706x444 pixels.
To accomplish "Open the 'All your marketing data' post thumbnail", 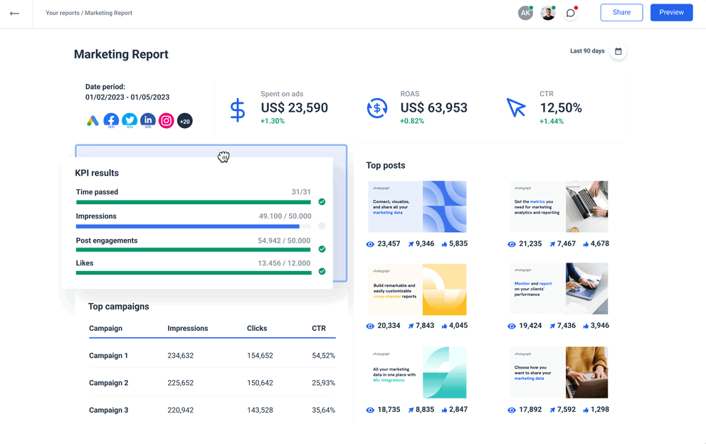I will pyautogui.click(x=417, y=372).
